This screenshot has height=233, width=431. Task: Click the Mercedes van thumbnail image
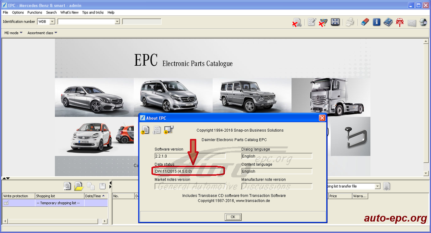point(173,96)
